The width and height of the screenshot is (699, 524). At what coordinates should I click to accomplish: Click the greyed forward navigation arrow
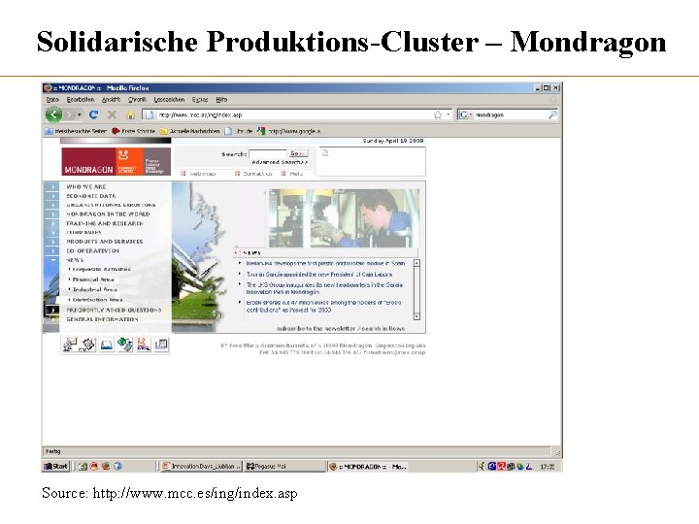69,115
